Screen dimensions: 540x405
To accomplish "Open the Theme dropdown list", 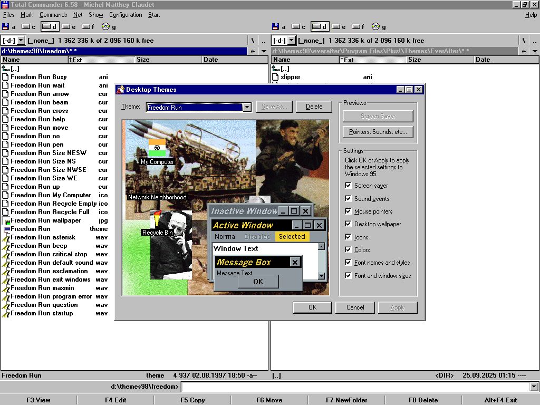I will (247, 107).
